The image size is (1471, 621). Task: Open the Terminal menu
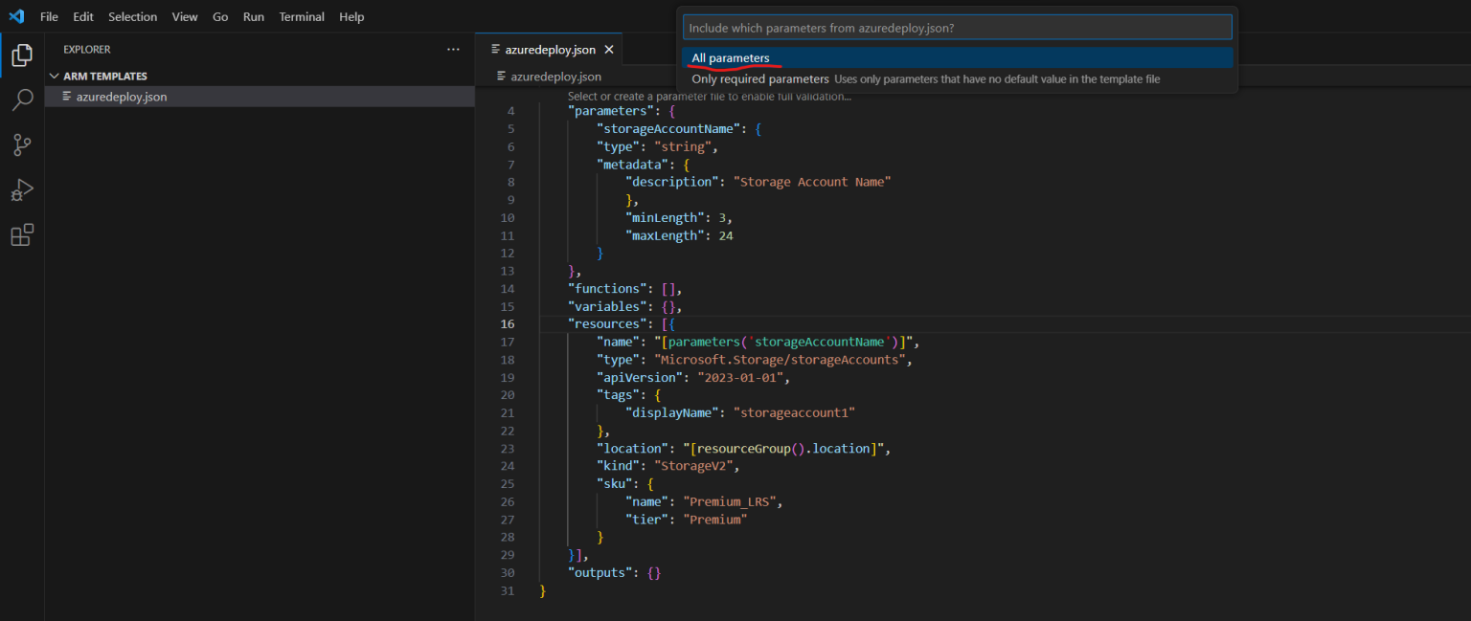click(301, 16)
